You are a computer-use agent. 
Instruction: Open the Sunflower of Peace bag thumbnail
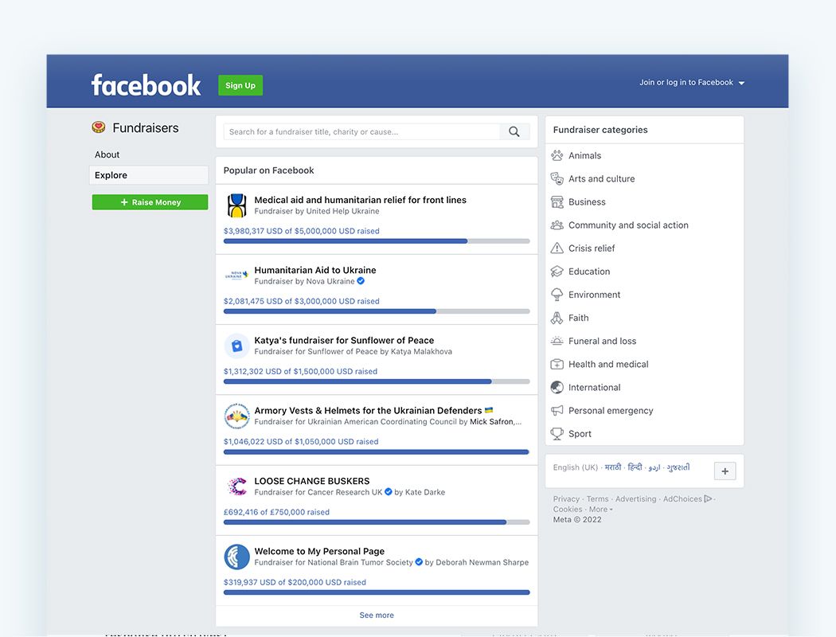(x=236, y=346)
